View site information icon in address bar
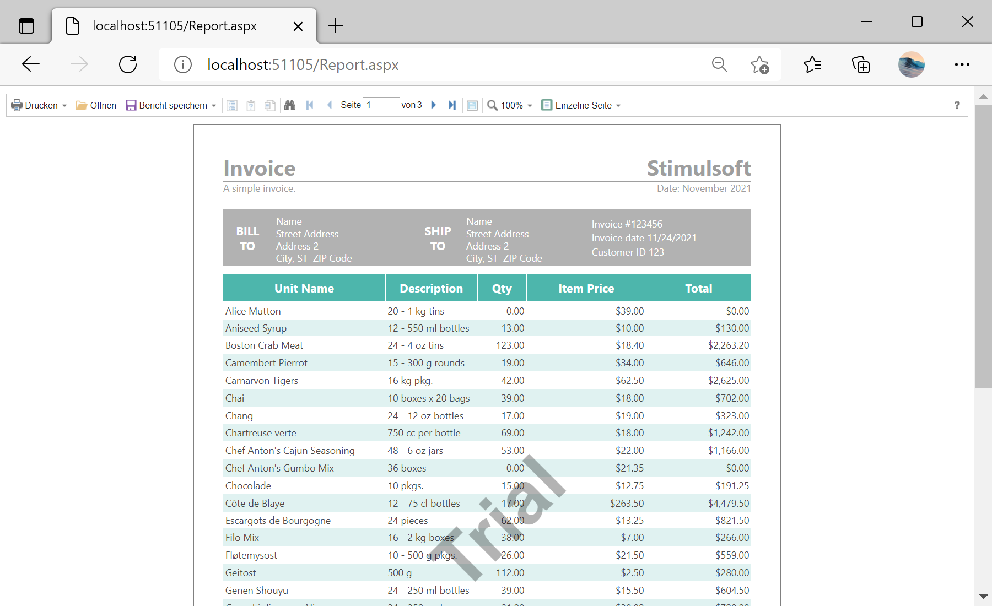 pos(183,64)
